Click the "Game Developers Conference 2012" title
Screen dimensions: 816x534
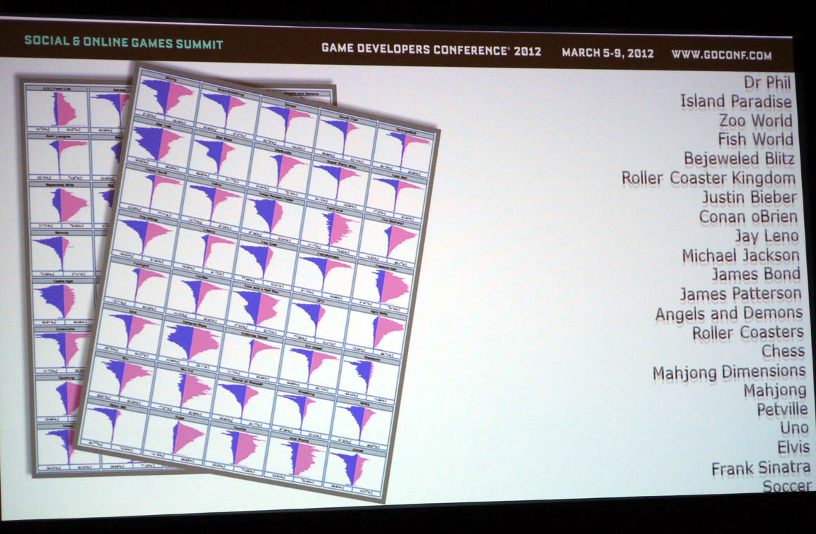(x=431, y=51)
